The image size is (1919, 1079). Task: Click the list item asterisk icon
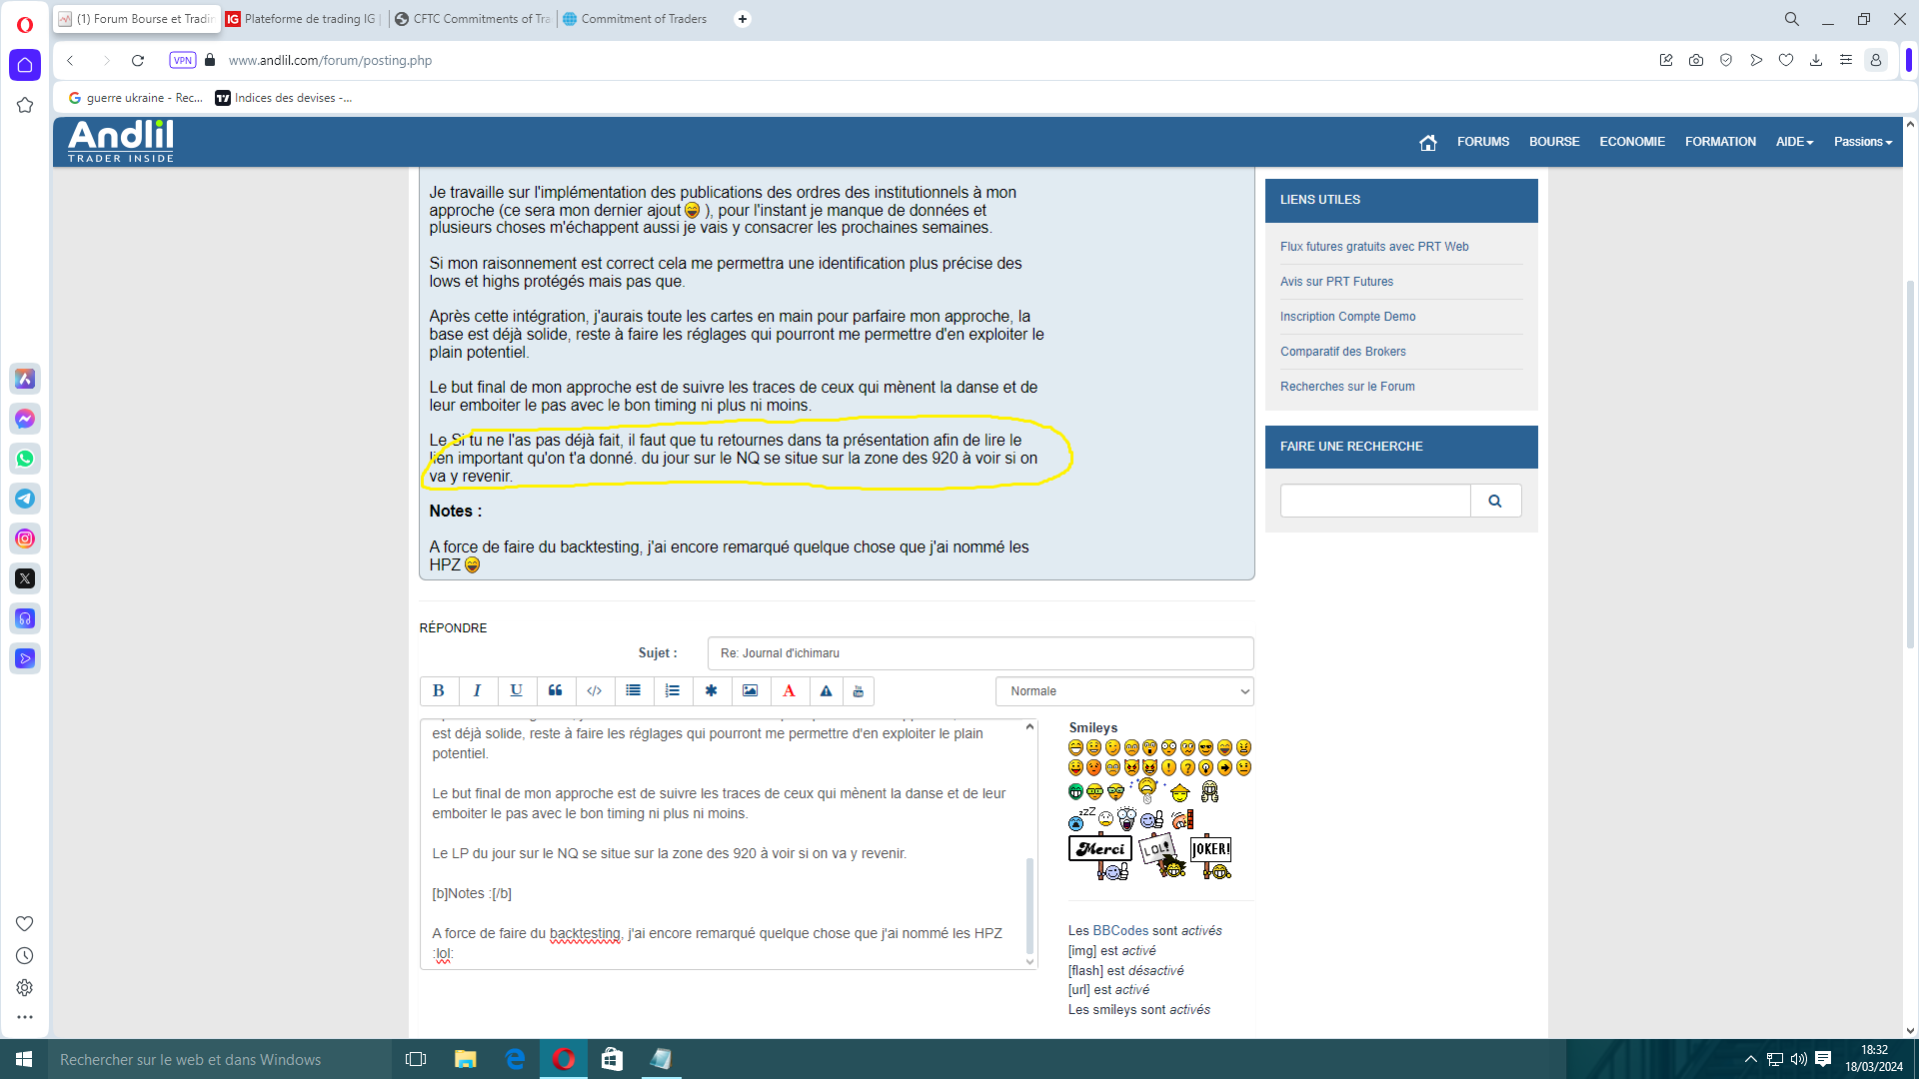(711, 691)
